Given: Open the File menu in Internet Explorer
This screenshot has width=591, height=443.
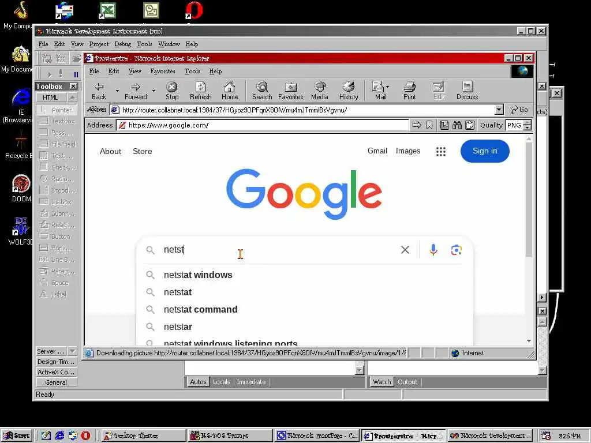Looking at the screenshot, I should coord(94,71).
